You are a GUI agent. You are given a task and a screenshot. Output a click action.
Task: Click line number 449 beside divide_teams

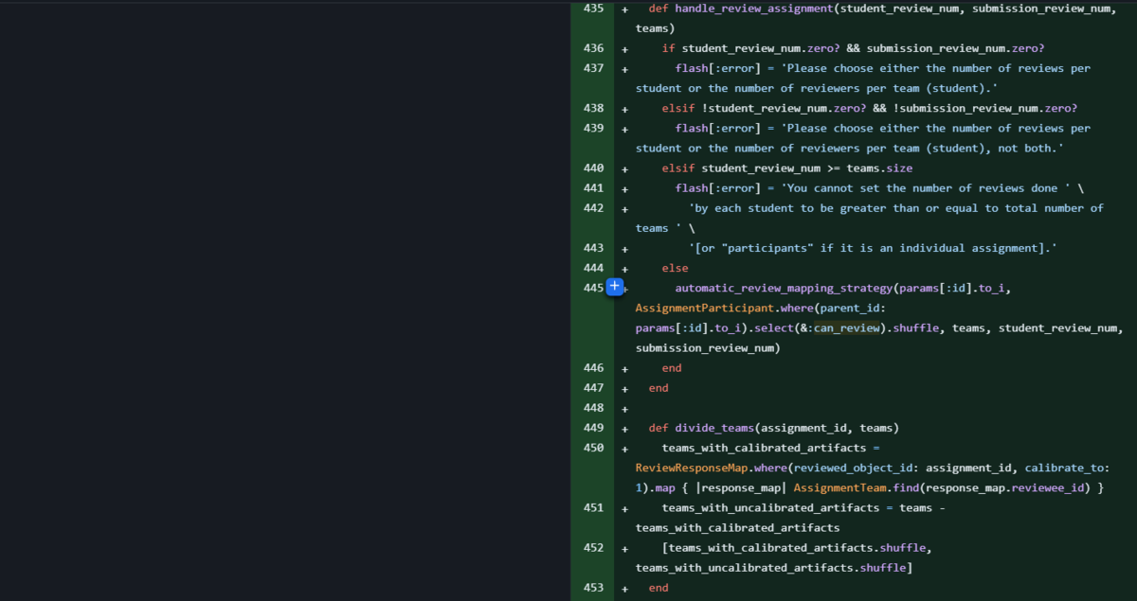(x=593, y=428)
